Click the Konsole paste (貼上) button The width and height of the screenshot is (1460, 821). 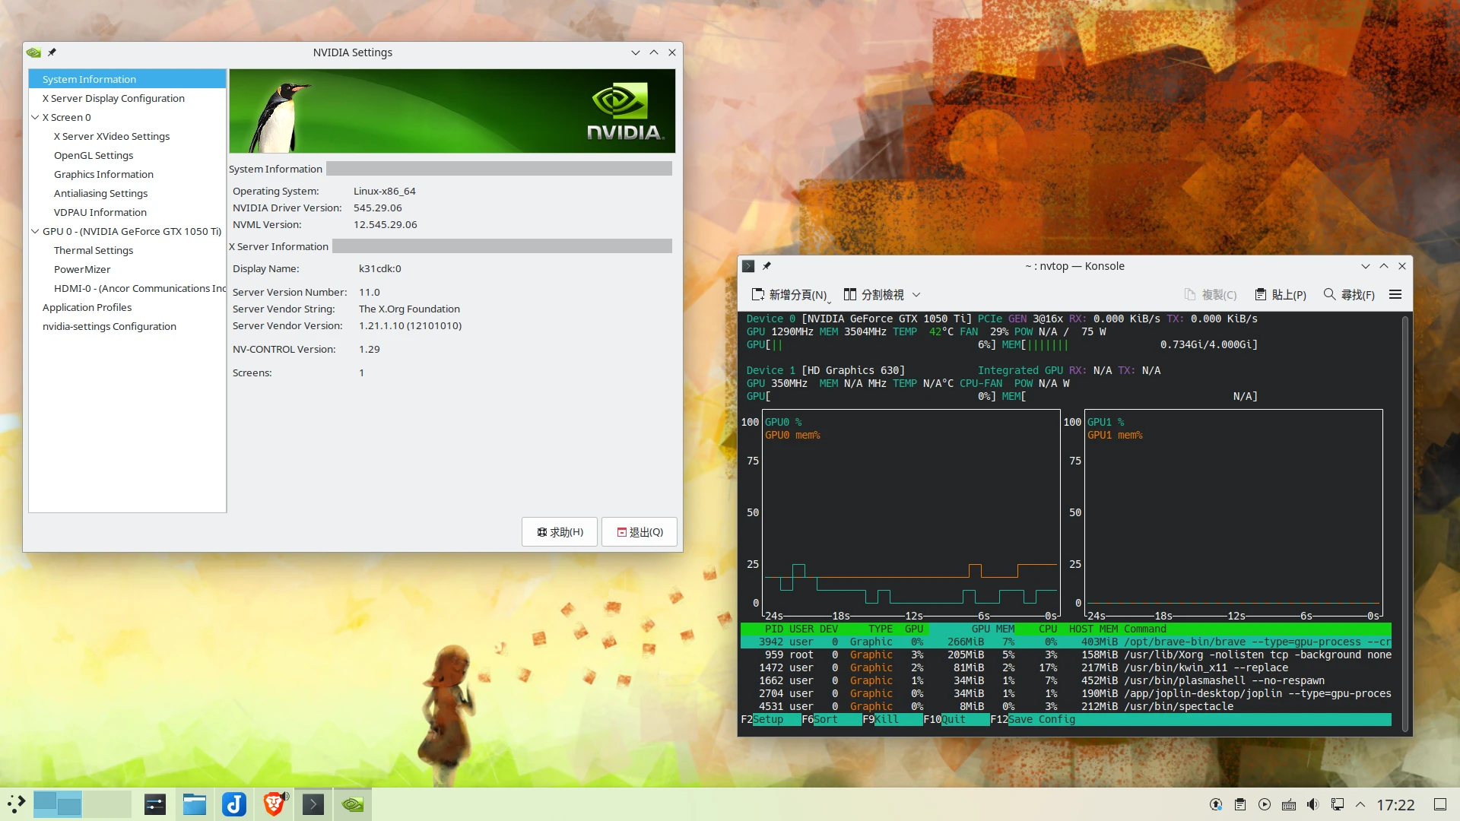(1280, 295)
